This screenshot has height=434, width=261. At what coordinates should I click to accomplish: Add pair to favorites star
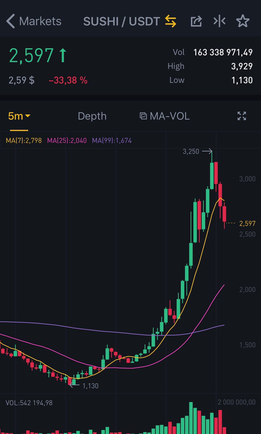tap(243, 21)
